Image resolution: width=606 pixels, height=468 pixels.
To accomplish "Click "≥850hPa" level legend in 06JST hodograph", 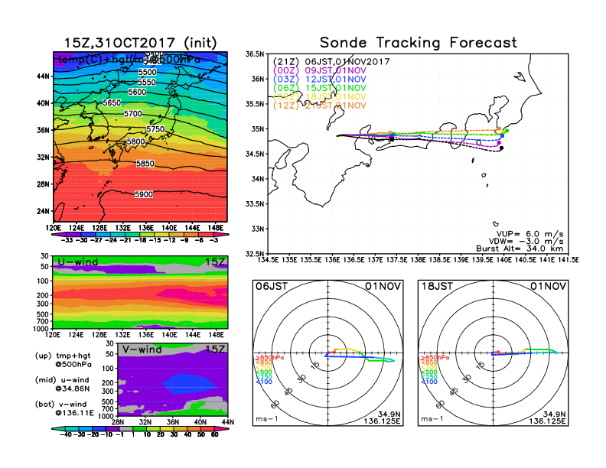I will click(269, 358).
